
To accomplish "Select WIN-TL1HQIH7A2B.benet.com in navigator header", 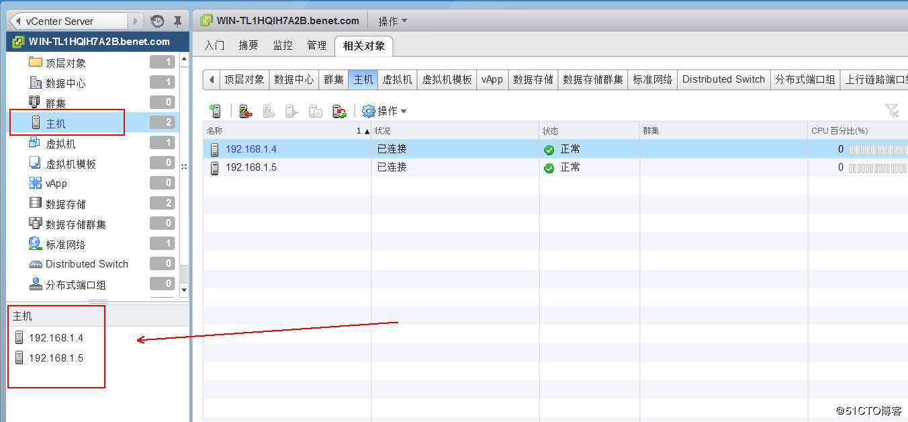I will click(99, 42).
